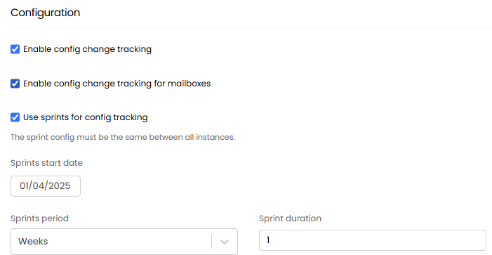Uncheck the Enable config change tracking checkbox
492x255 pixels.
15,49
